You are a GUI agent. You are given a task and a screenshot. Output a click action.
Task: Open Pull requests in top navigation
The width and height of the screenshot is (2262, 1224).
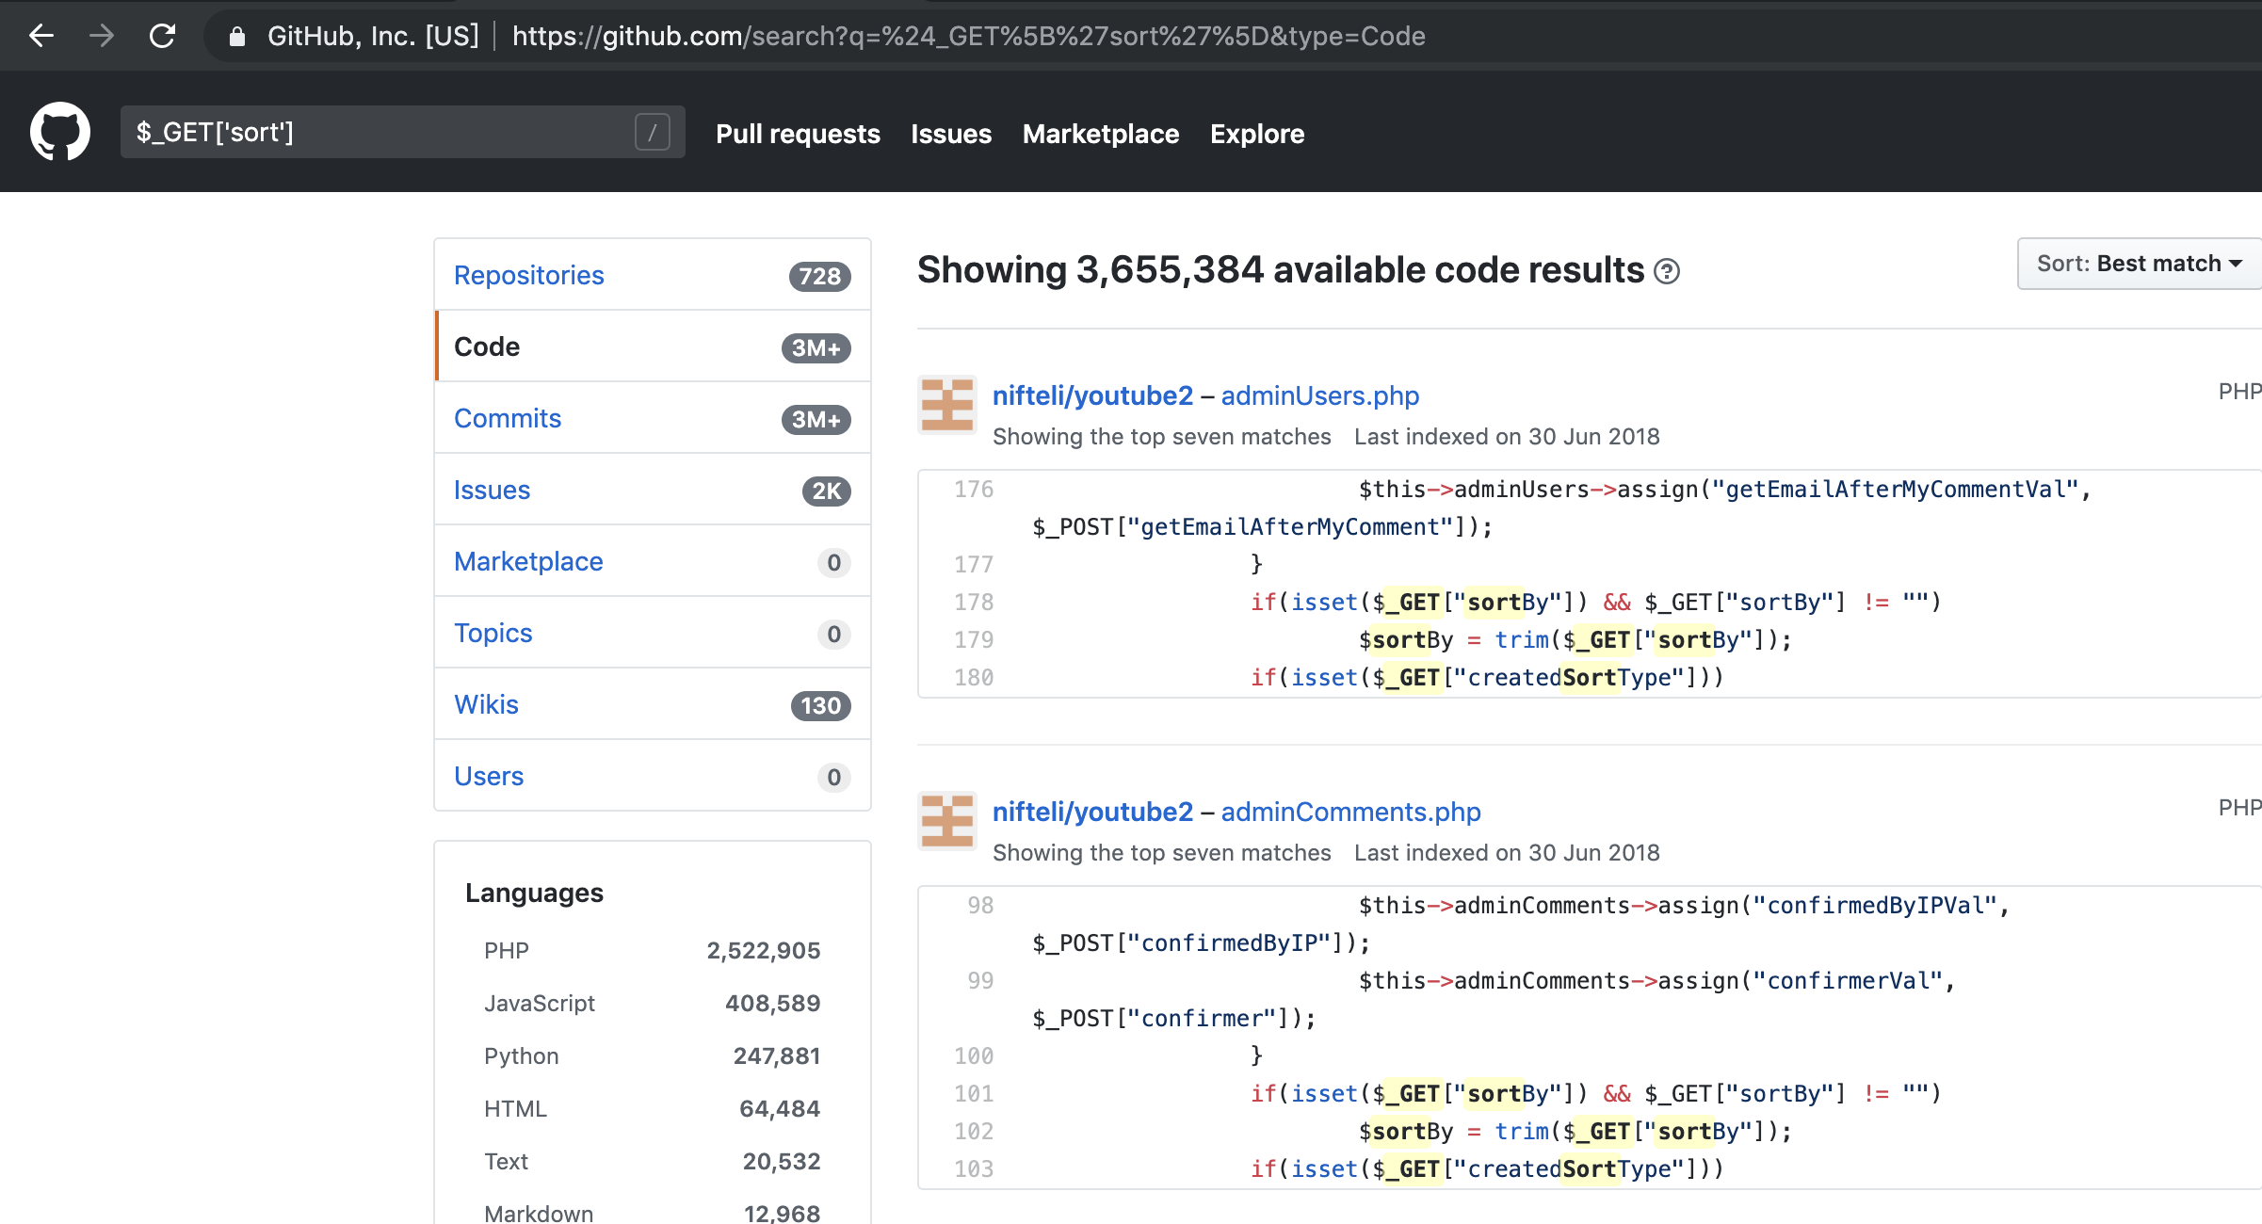pyautogui.click(x=798, y=134)
